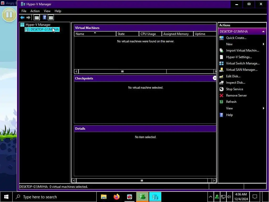Click the Edit Disk icon
The width and height of the screenshot is (269, 202).
(x=221, y=76)
